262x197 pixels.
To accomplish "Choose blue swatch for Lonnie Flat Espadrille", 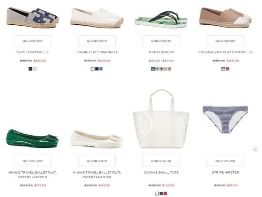I will pyautogui.click(x=101, y=69).
